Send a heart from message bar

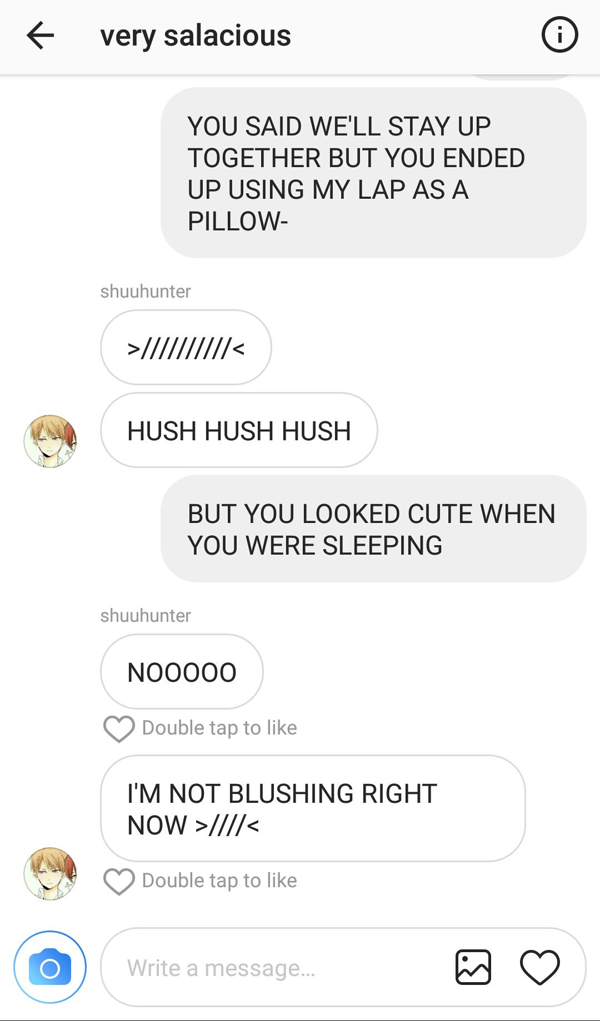click(x=539, y=967)
